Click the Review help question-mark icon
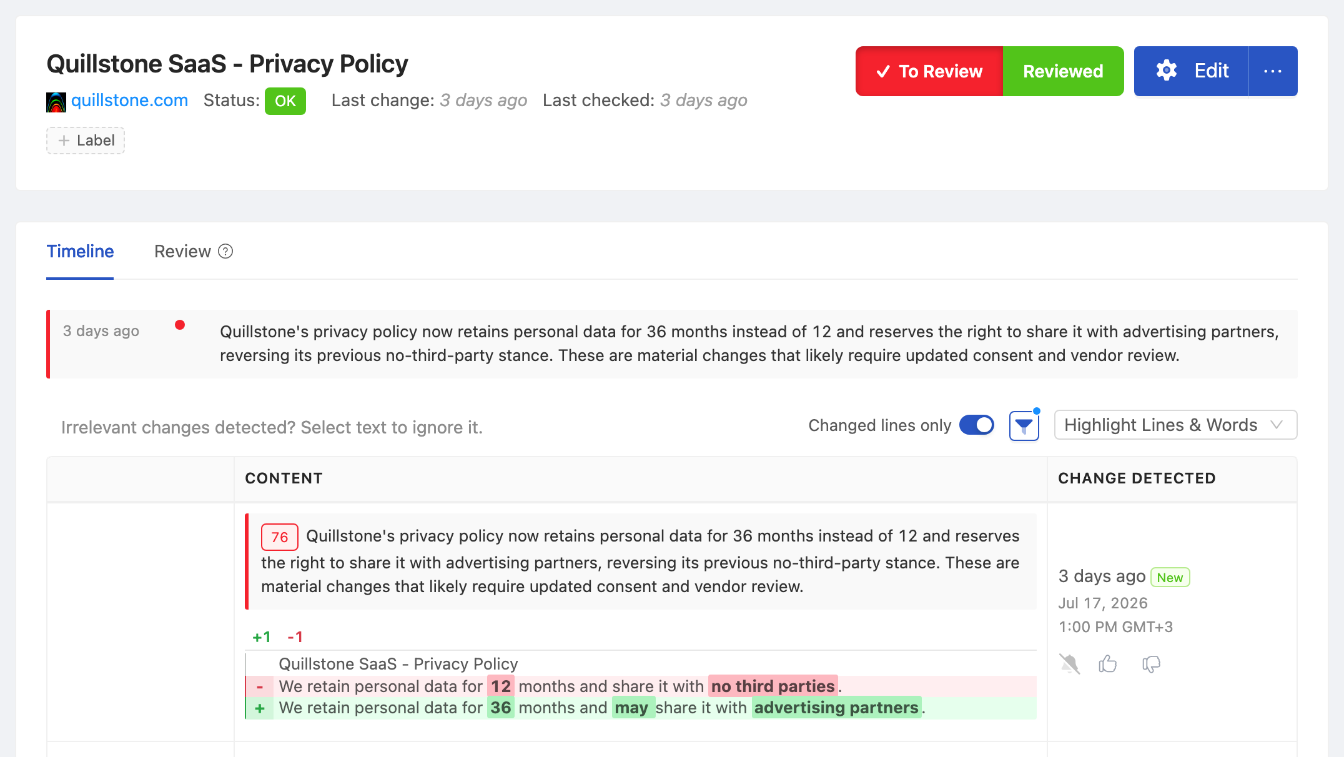This screenshot has height=757, width=1344. tap(225, 251)
